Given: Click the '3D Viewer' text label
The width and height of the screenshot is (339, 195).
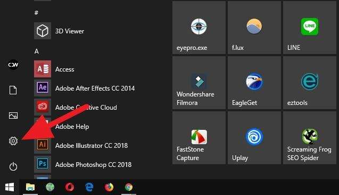Looking at the screenshot, I should tap(70, 31).
